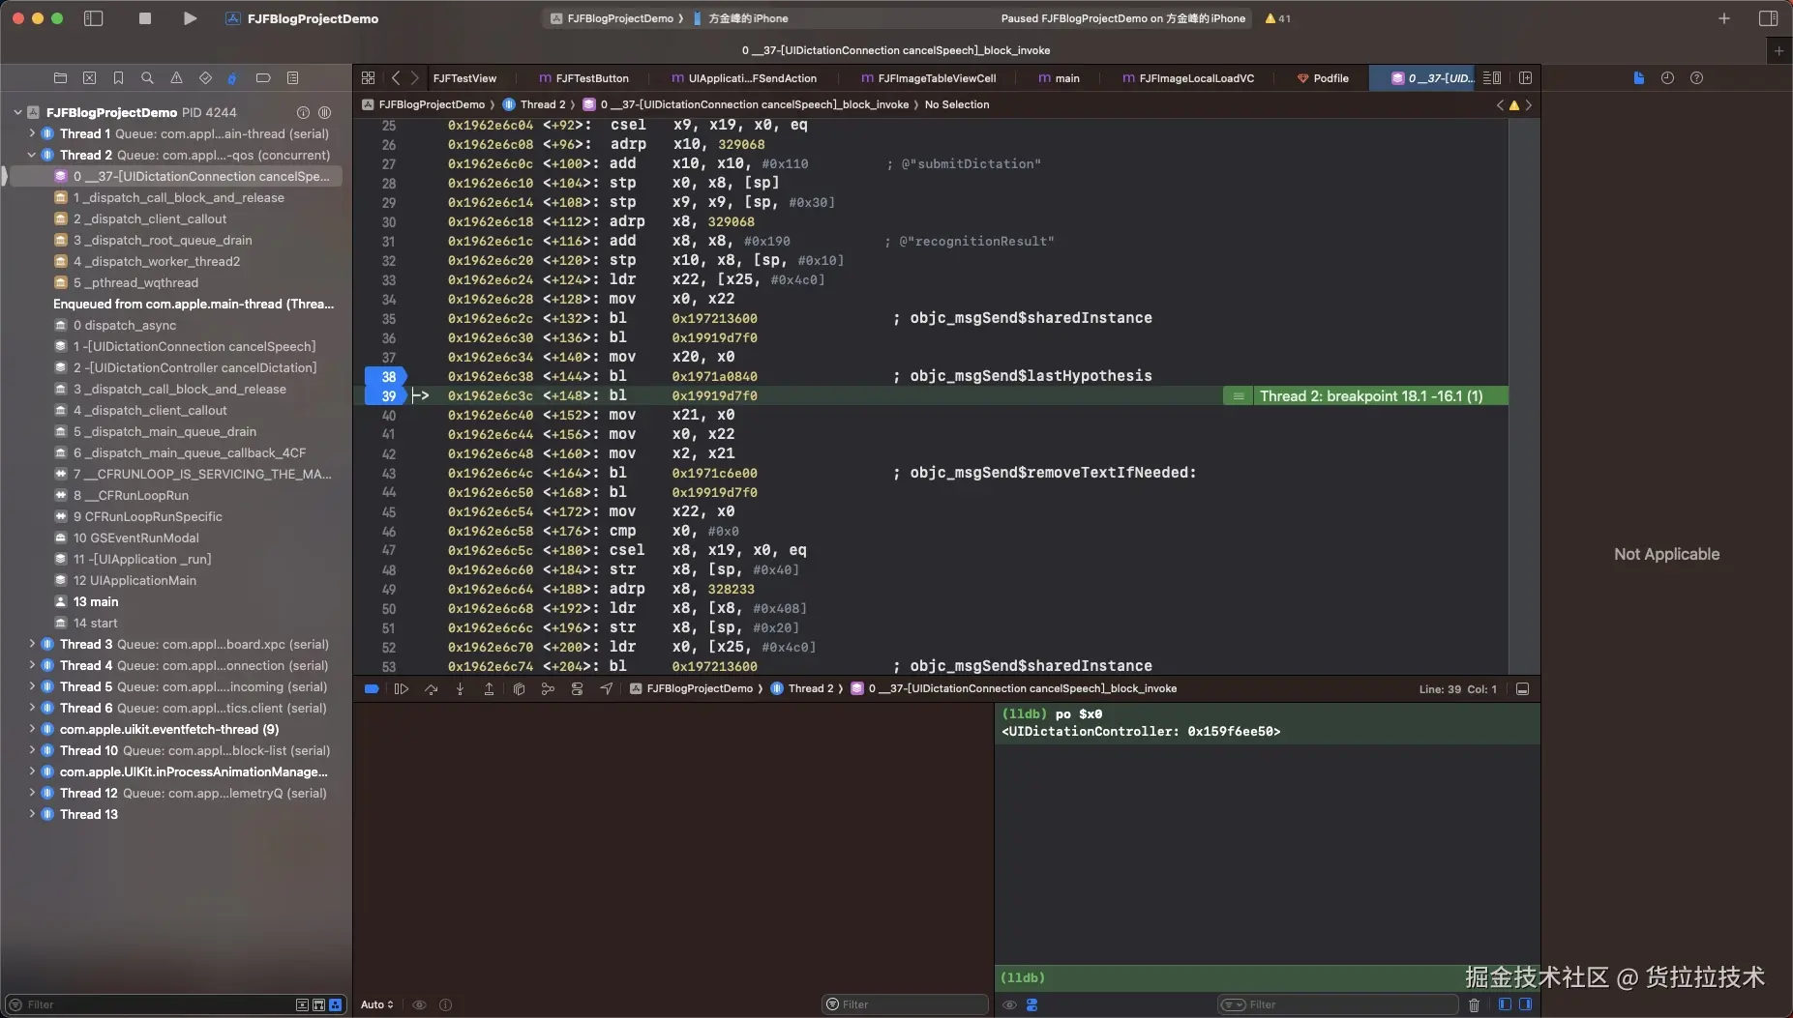This screenshot has width=1793, height=1018.
Task: Open Environment Overrides icon
Action: (578, 689)
